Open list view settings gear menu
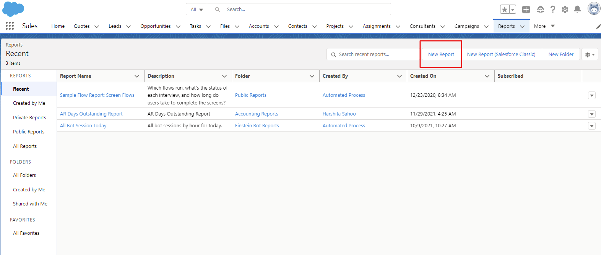 coord(590,55)
